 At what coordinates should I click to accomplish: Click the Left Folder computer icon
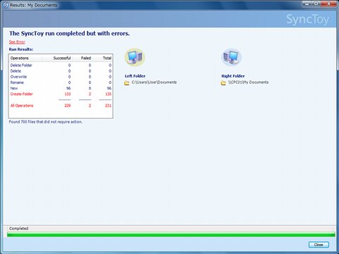pos(134,57)
